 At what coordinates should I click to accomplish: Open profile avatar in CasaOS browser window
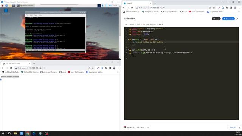pyautogui.click(x=235, y=8)
